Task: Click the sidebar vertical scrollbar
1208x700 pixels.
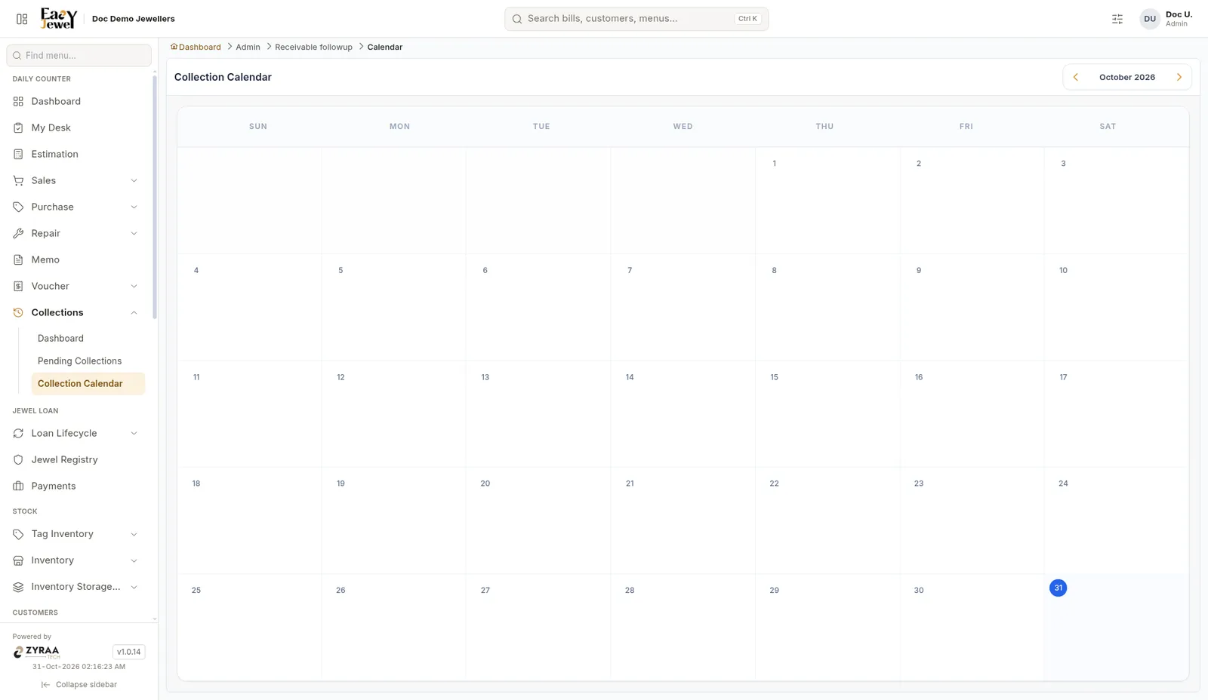Action: [x=155, y=196]
